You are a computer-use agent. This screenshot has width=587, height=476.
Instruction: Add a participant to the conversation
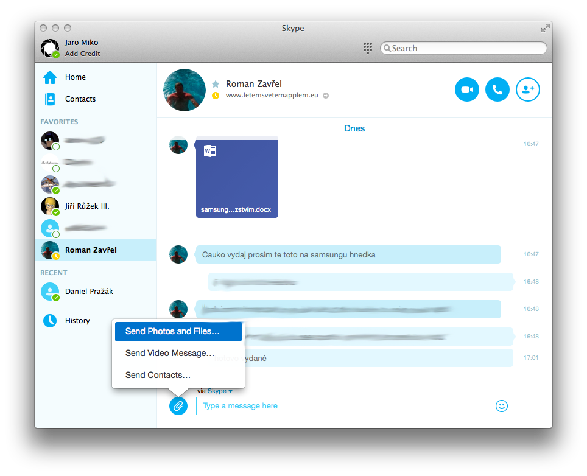[x=527, y=89]
